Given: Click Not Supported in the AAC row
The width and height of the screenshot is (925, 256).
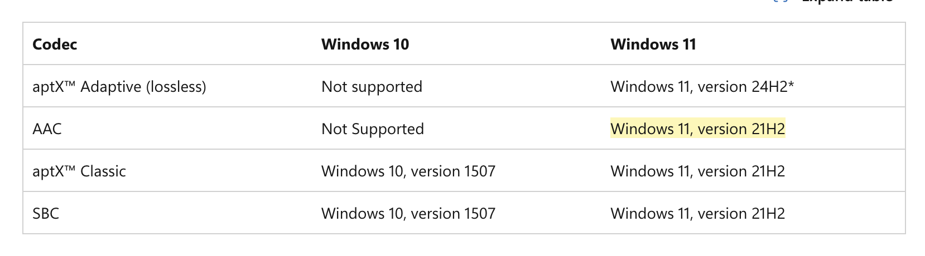Looking at the screenshot, I should pos(373,129).
